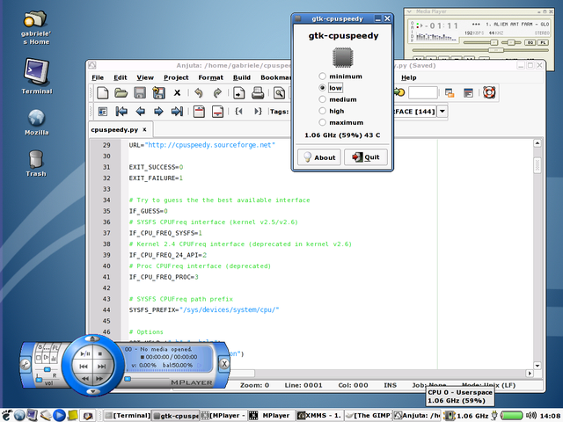This screenshot has width=563, height=422.
Task: Click the Toggle Bookmark icon in Anjuta browser toolbar
Action: (103, 112)
